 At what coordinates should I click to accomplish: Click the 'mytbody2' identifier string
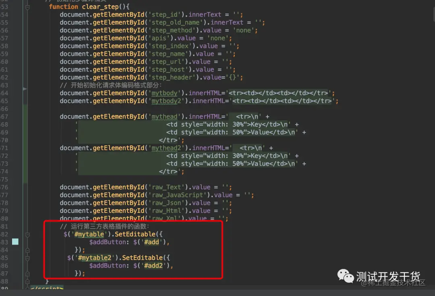[166, 101]
